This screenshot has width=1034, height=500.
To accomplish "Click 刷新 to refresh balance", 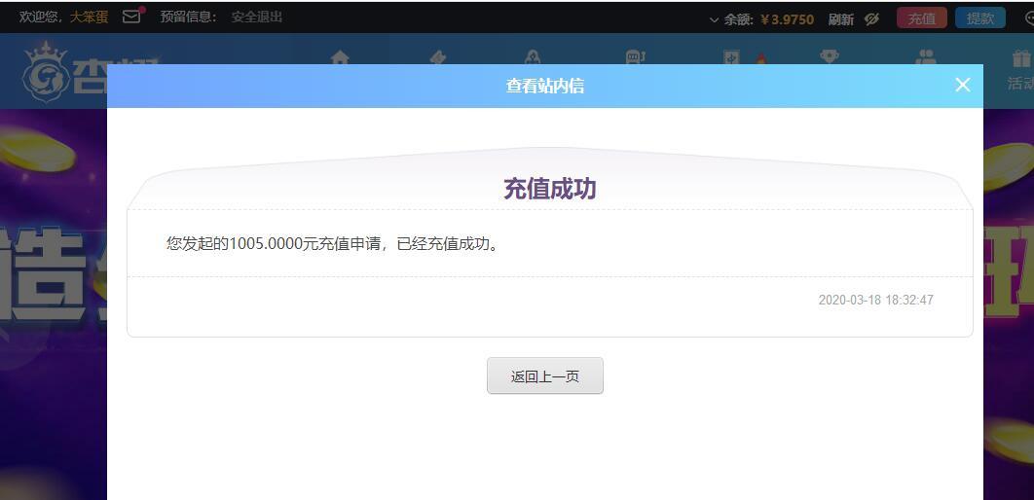I will point(841,19).
